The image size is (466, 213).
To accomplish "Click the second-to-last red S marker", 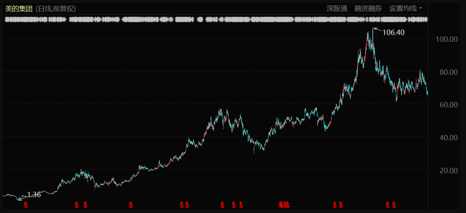I will [x=387, y=205].
